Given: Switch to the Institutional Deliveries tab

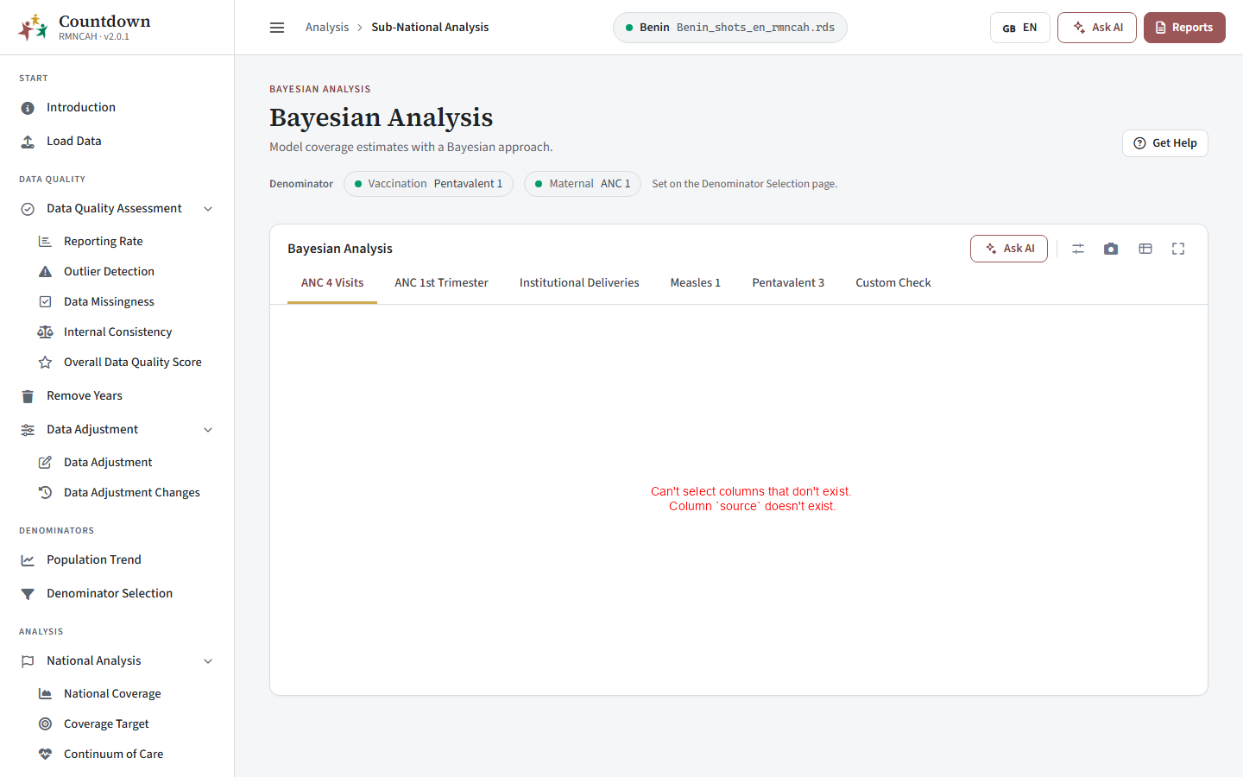Looking at the screenshot, I should (579, 283).
